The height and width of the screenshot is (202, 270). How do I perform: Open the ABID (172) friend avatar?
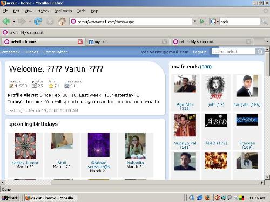(x=216, y=120)
